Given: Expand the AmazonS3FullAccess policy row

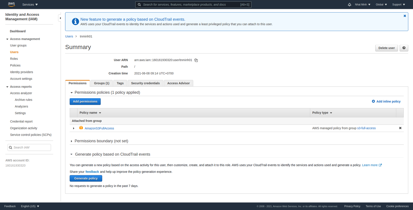Looking at the screenshot, I should pos(74,128).
